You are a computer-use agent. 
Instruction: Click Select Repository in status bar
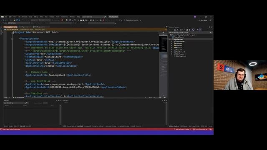pos(200,130)
